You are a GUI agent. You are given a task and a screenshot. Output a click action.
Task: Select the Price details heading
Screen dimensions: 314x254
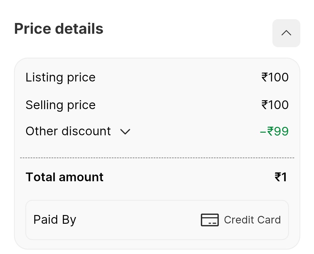click(59, 29)
